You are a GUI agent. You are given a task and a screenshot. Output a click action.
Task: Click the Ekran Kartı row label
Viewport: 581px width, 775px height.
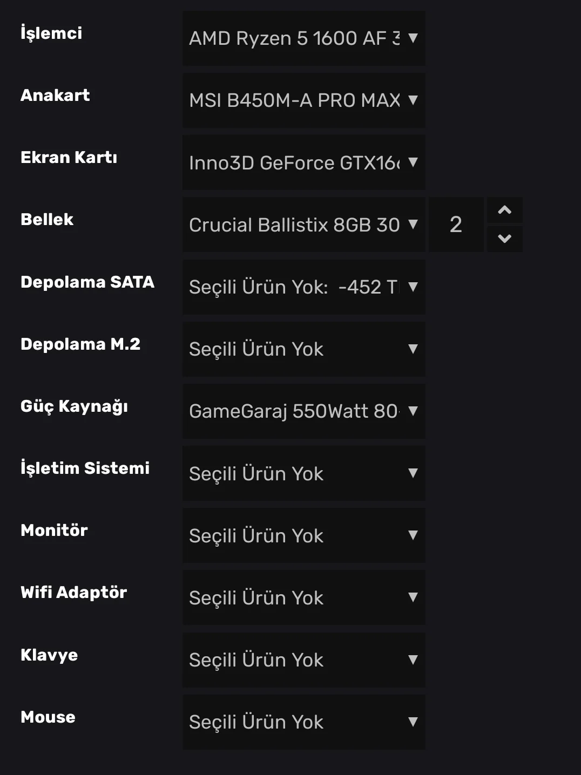pos(69,157)
